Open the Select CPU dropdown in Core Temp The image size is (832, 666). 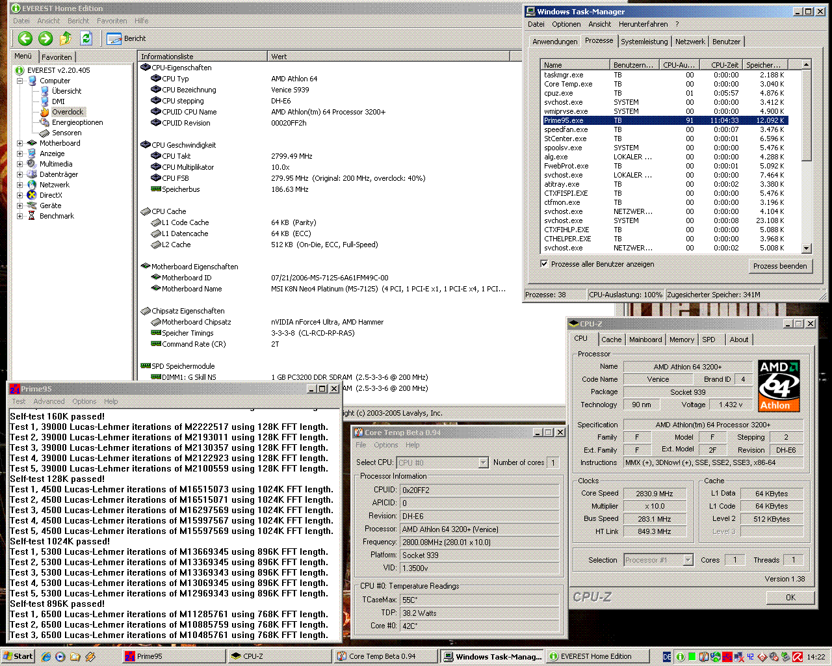[x=483, y=462]
